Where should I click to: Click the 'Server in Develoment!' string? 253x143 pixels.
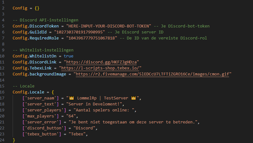[94, 104]
